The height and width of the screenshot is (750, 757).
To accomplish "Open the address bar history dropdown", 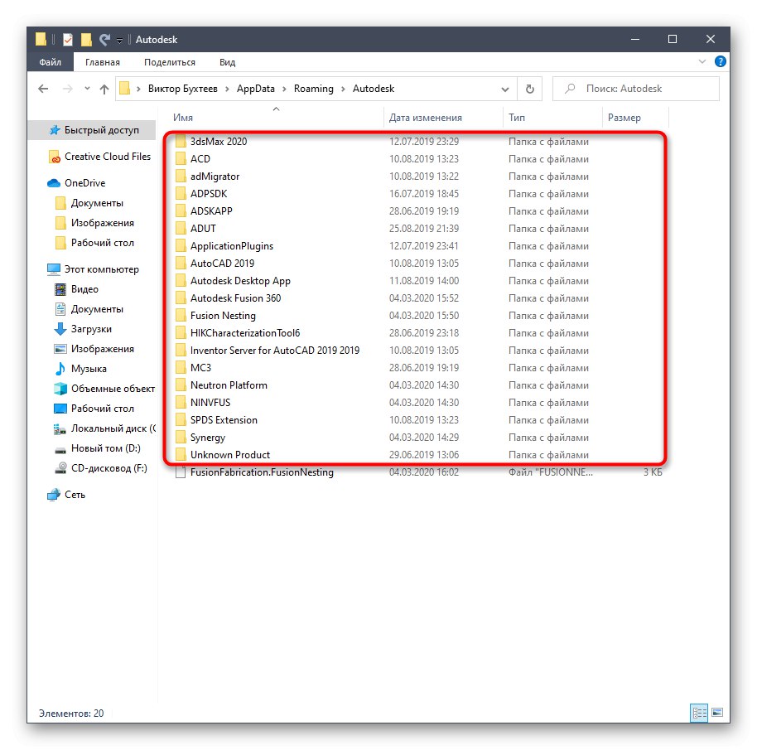I will [505, 90].
